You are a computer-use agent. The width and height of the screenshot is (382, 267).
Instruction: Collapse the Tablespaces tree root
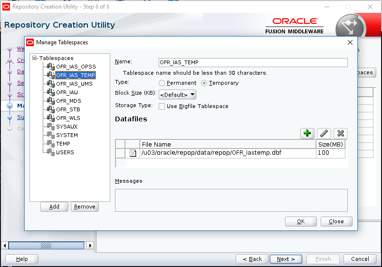click(x=34, y=58)
